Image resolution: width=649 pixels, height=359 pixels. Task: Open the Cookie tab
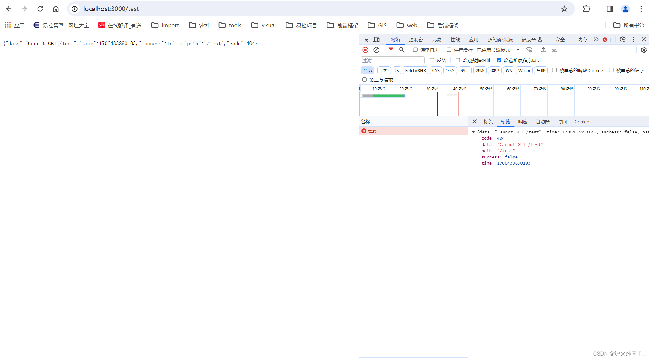pyautogui.click(x=582, y=122)
